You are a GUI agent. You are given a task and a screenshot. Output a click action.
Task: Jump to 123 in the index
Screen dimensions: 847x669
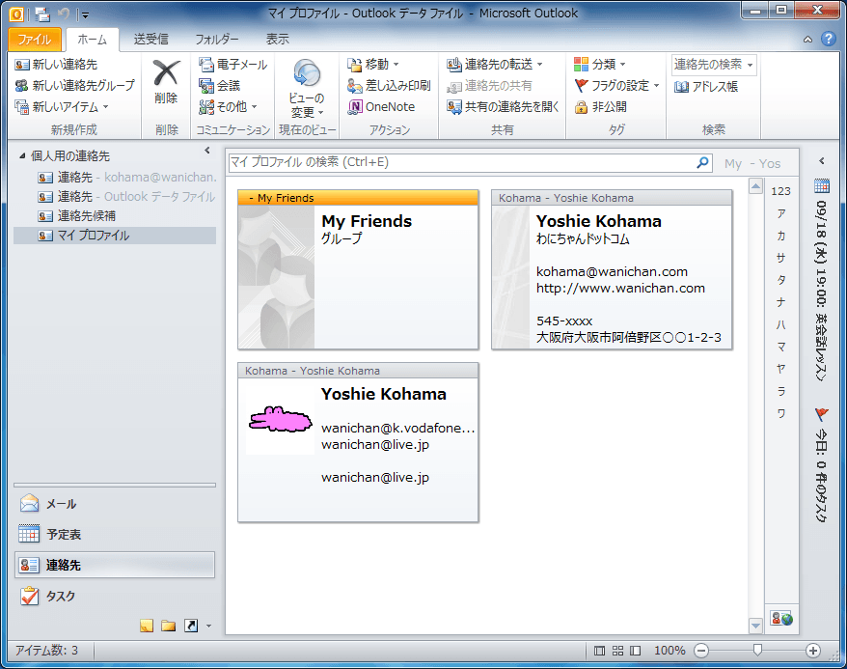click(x=781, y=191)
